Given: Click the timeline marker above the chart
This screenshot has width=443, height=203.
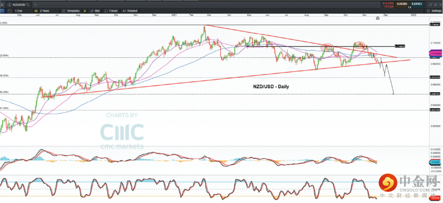Looking at the screenshot, I should click(x=377, y=18).
